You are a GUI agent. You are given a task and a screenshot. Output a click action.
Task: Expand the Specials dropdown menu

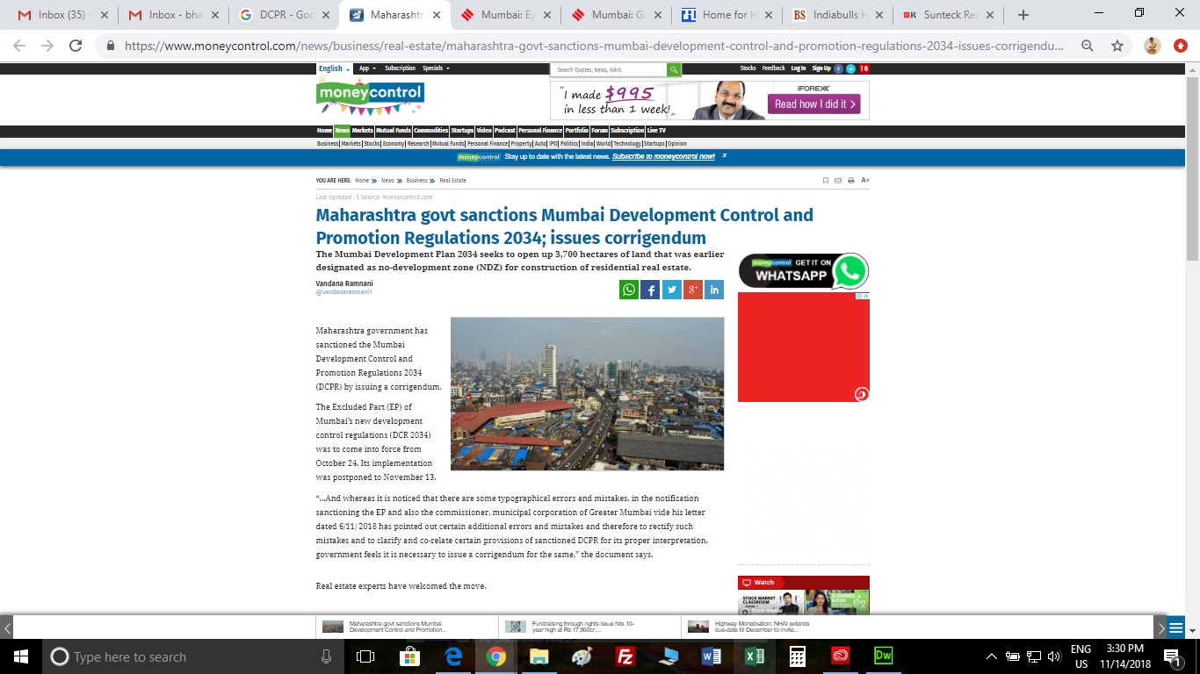[436, 68]
